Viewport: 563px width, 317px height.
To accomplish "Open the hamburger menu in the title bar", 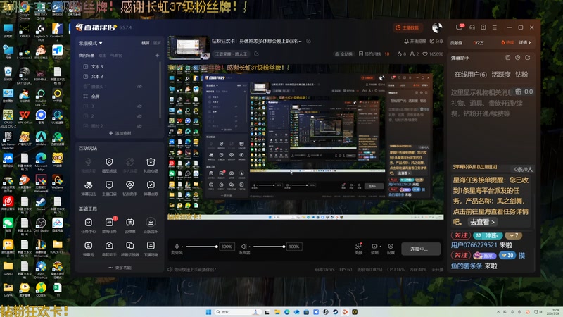I will (x=495, y=27).
